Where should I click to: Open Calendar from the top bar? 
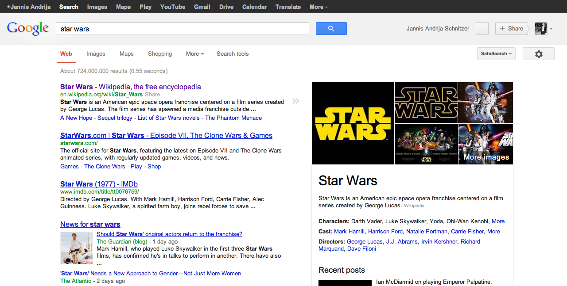point(255,7)
